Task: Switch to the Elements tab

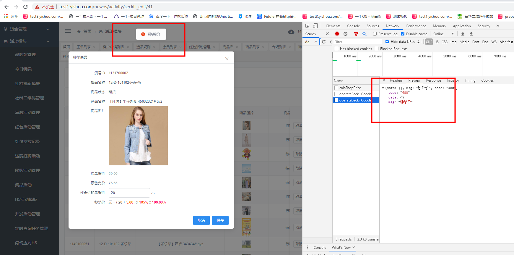Action: [x=333, y=26]
